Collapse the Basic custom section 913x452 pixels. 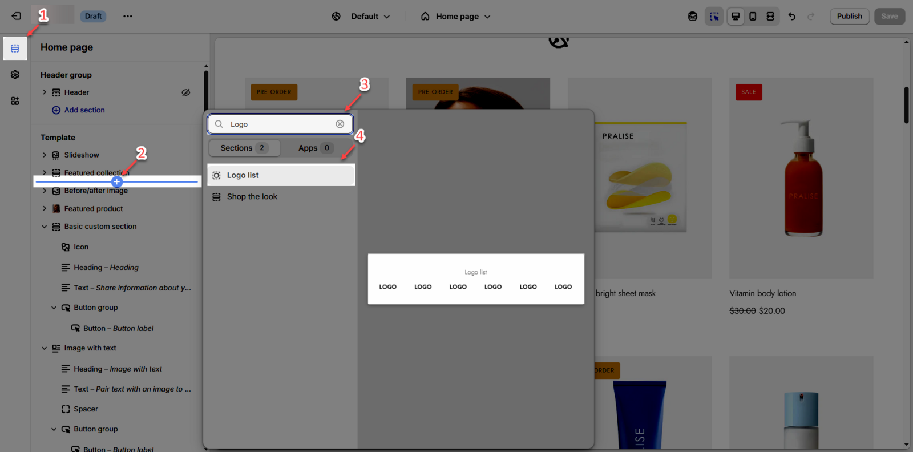coord(45,227)
